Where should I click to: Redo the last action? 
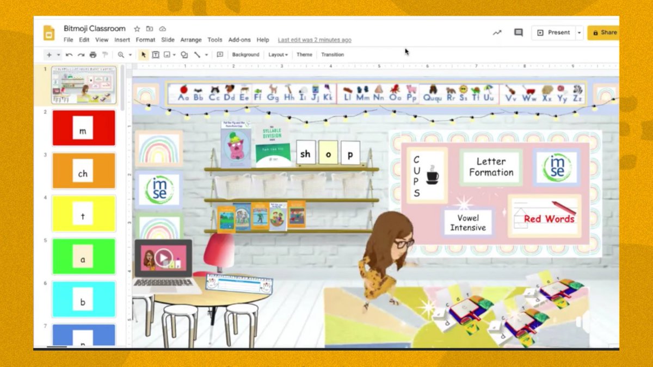81,55
